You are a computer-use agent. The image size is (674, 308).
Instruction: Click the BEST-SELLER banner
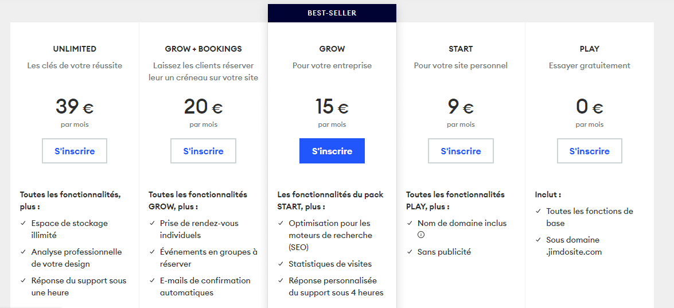pos(332,13)
